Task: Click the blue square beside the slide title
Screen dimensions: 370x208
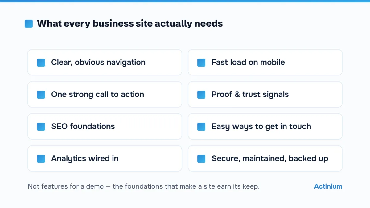Action: tap(29, 24)
